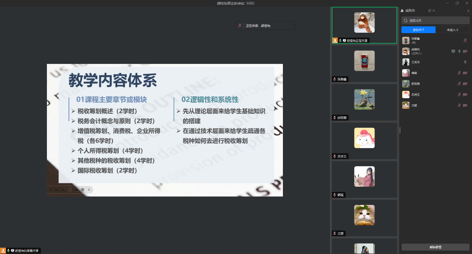Switch to the 未进入·2 tab
Viewport: 472px width, 254px height.
452,30
